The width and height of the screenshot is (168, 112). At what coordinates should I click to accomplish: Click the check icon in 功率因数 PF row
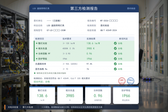pos(115,54)
